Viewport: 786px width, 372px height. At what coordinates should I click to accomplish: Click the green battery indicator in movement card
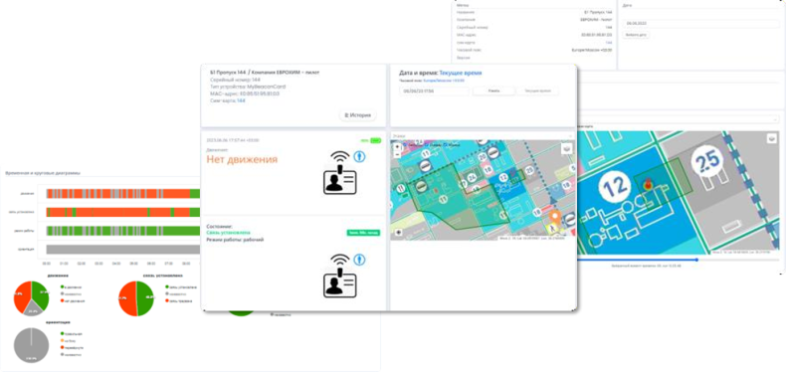pos(375,141)
